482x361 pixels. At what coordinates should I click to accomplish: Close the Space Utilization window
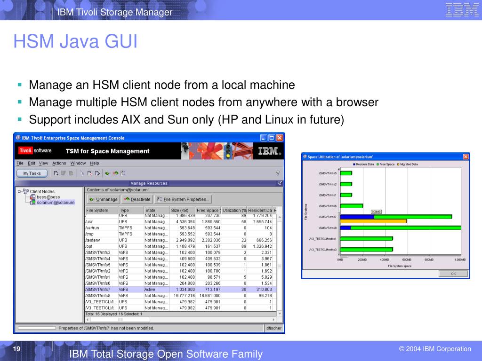click(466, 157)
